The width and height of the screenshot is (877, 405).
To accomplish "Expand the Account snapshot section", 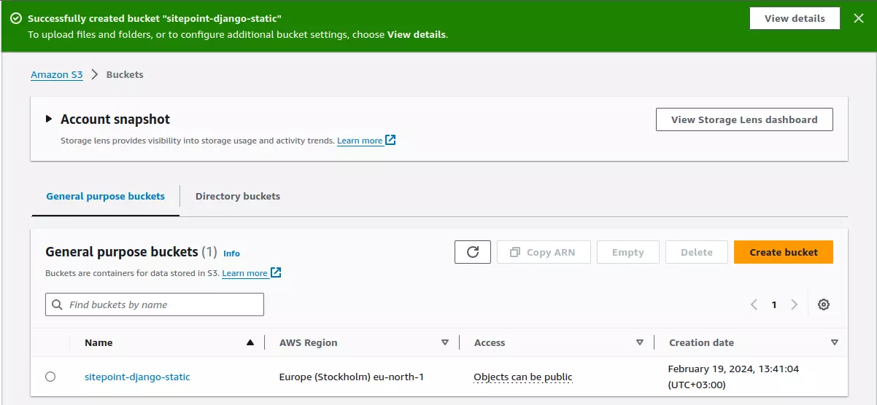I will [49, 119].
